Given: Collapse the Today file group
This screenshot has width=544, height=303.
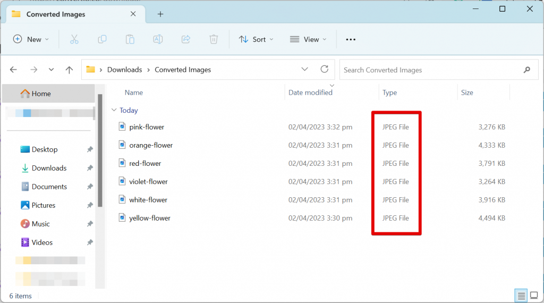Looking at the screenshot, I should point(113,111).
